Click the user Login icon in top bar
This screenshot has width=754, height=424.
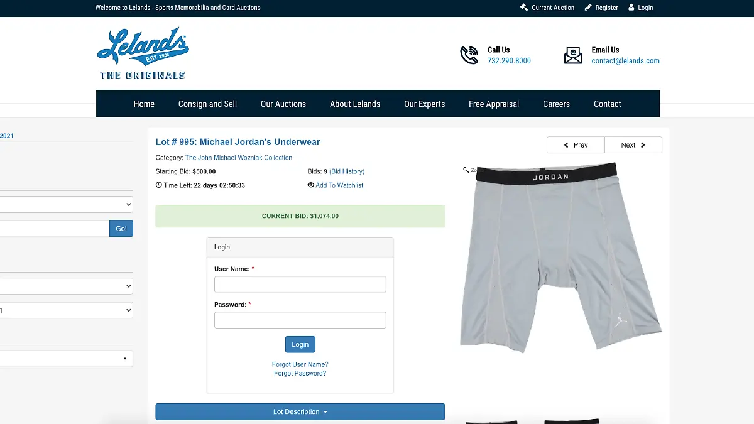631,8
